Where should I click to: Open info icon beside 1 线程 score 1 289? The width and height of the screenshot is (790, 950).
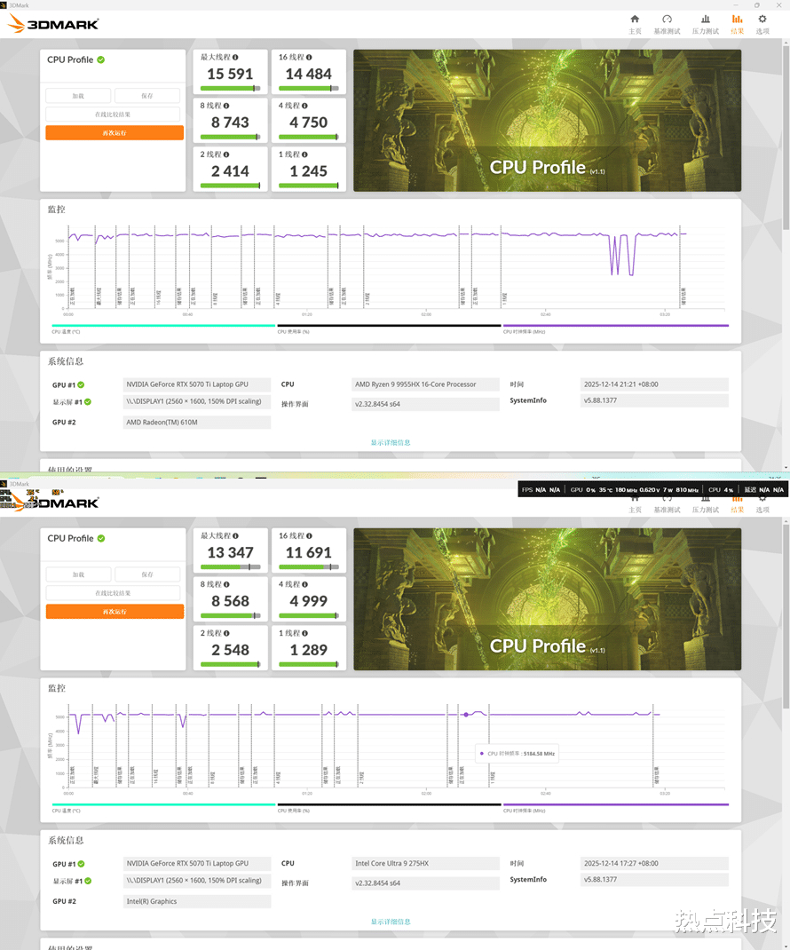point(304,633)
